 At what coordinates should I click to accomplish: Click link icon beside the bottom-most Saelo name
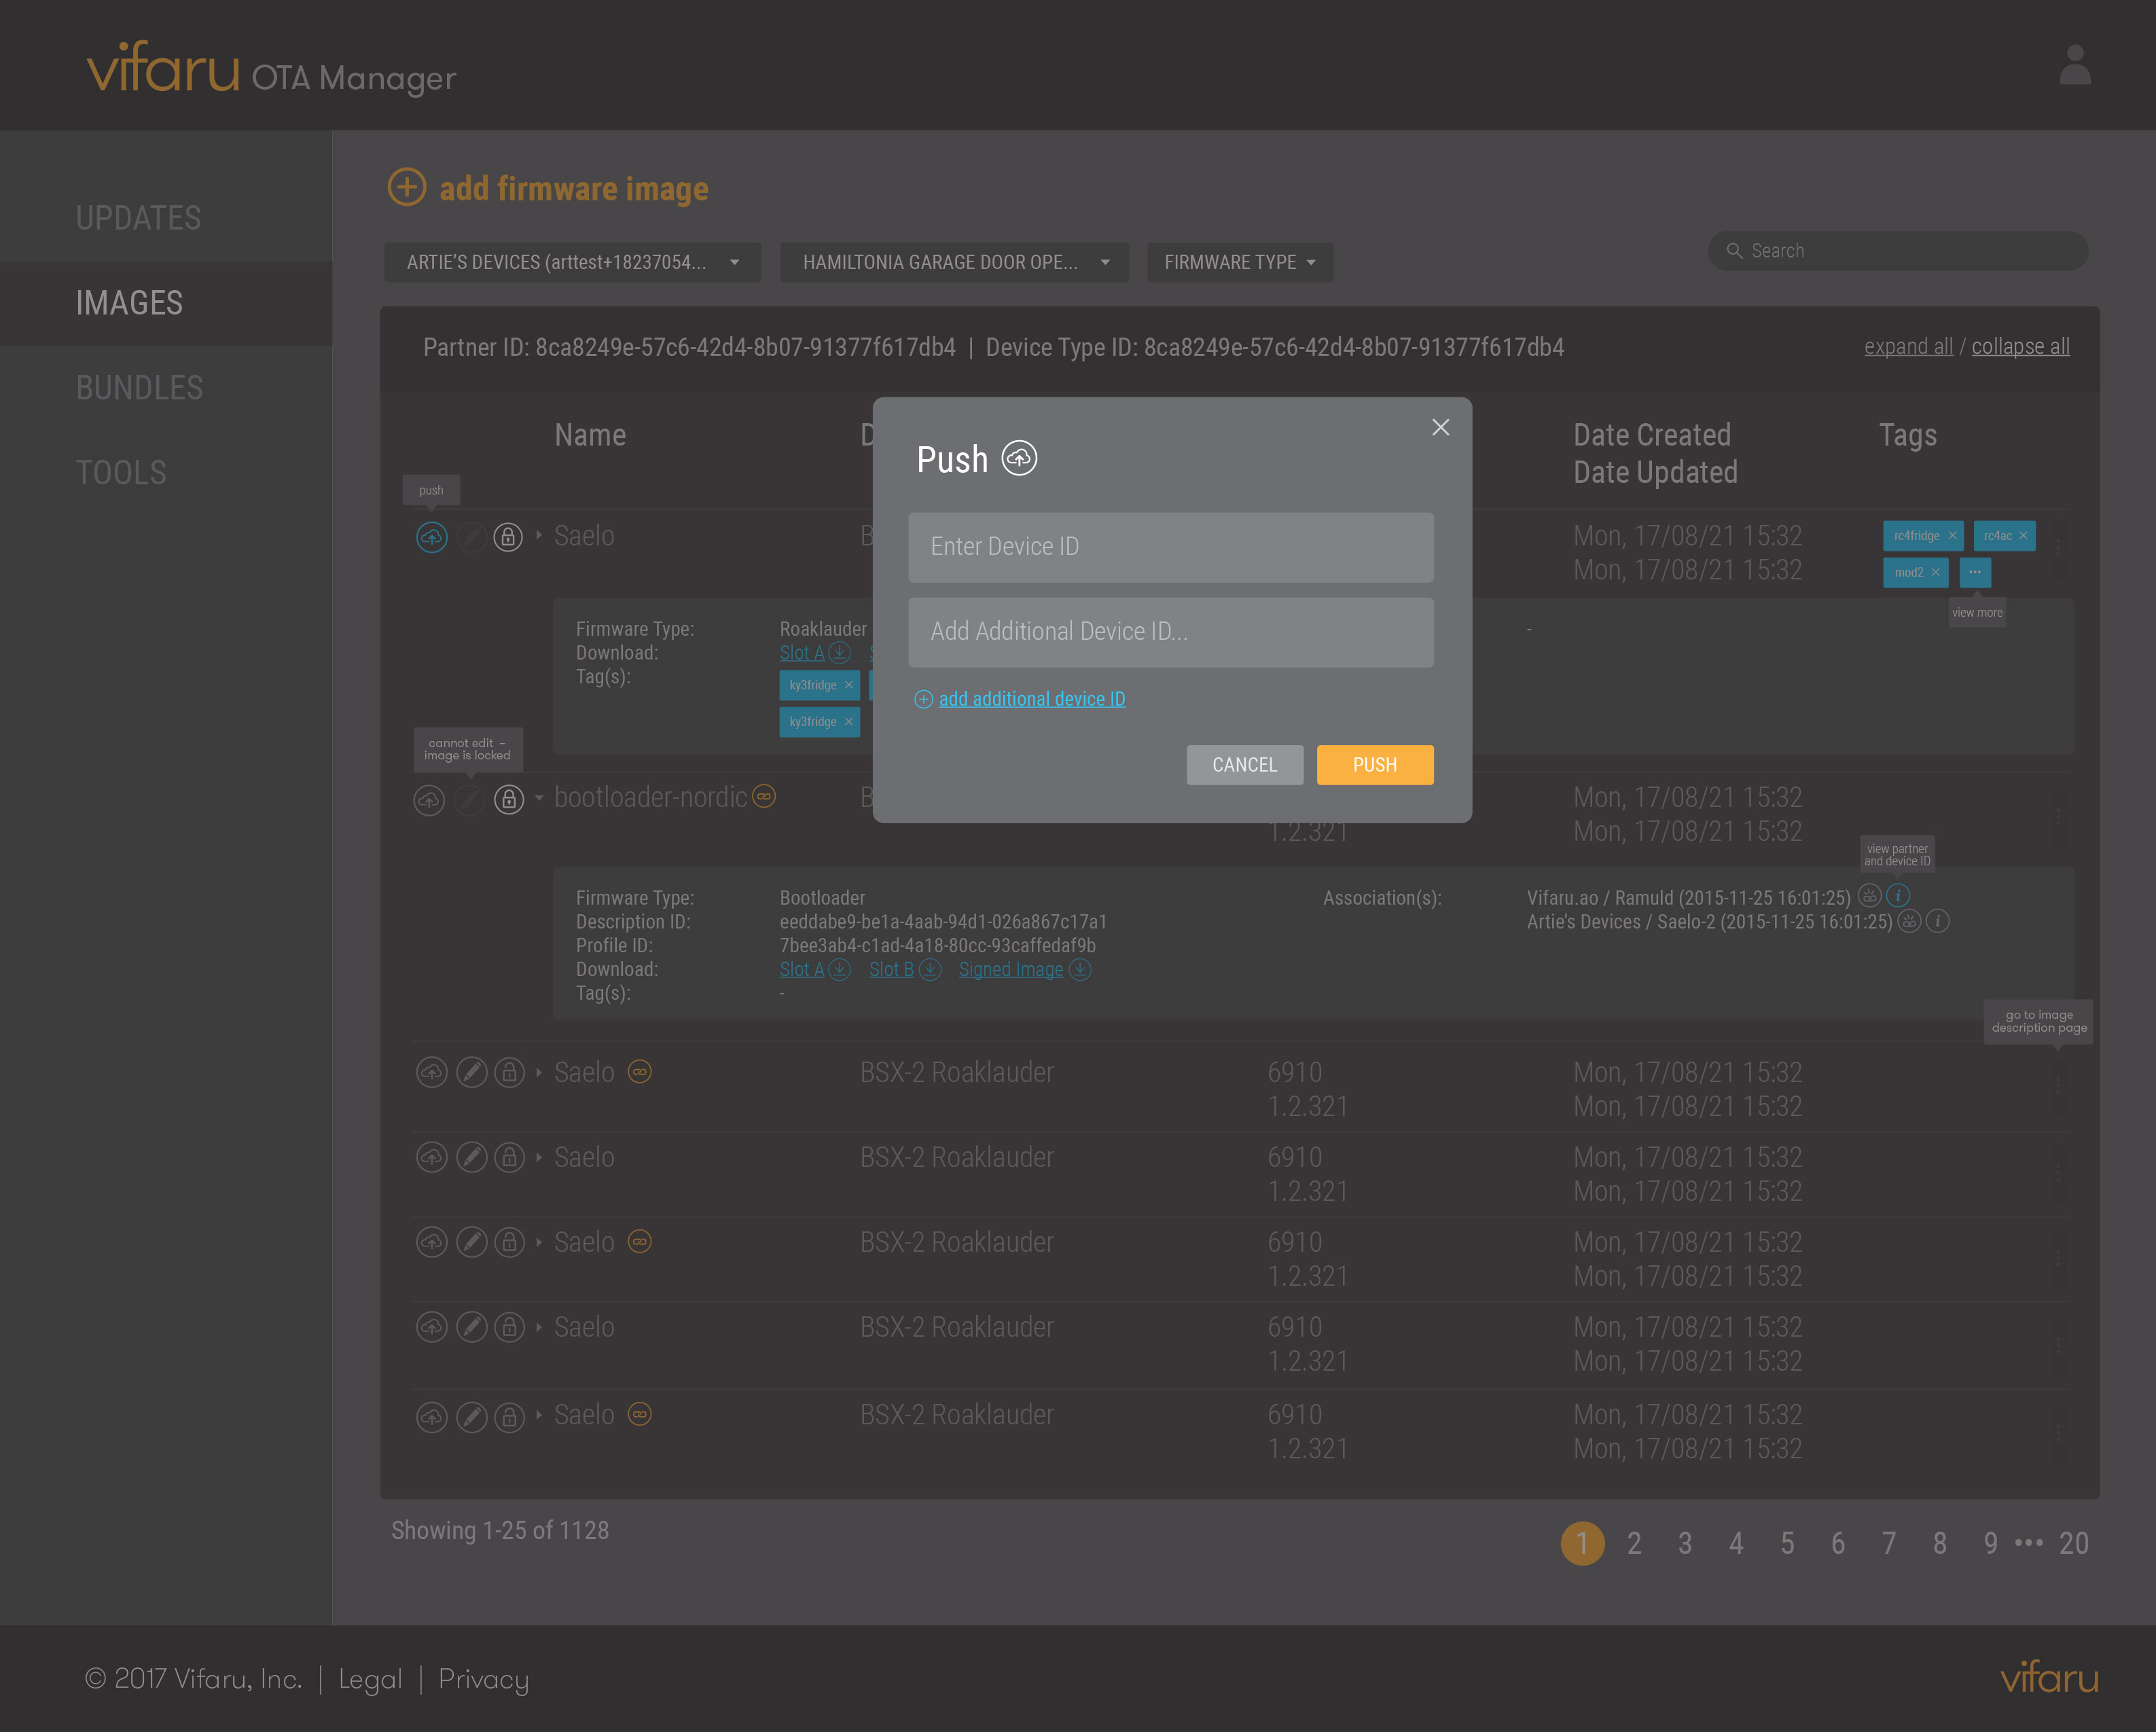639,1414
